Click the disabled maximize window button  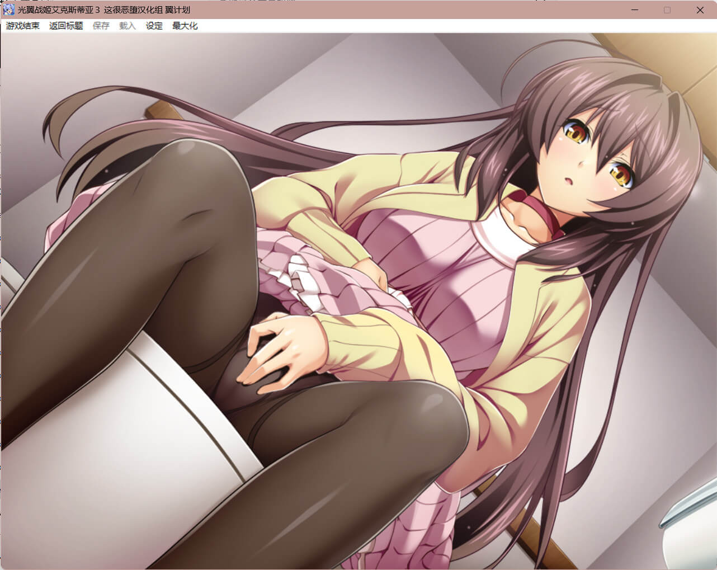click(x=667, y=10)
